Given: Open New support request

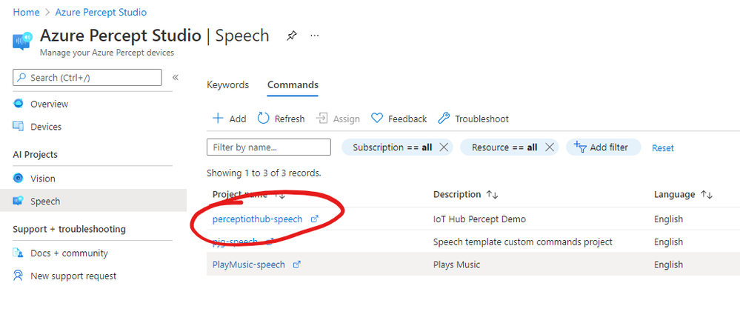Looking at the screenshot, I should [73, 276].
